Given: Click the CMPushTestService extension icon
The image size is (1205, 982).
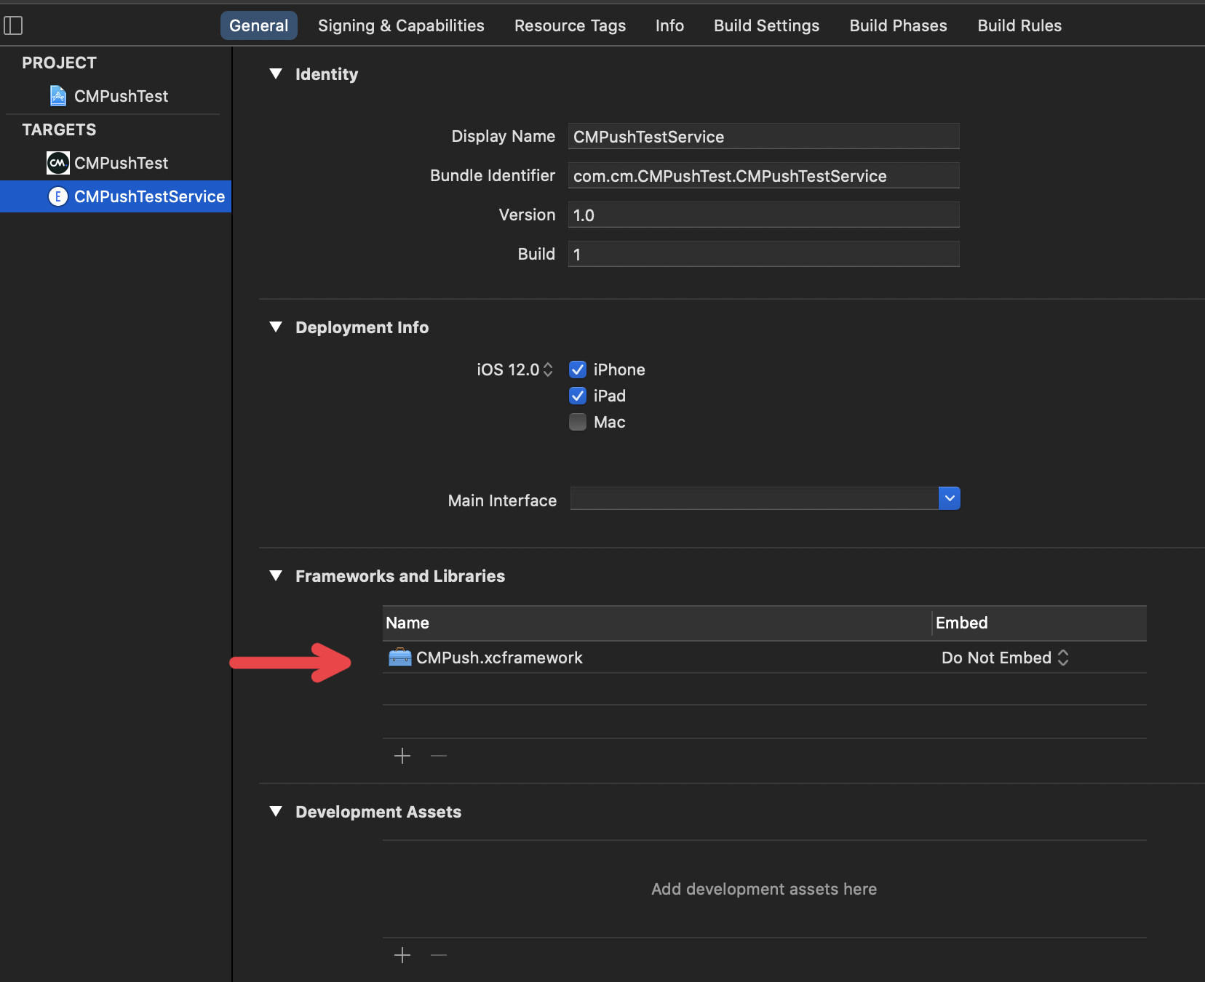Looking at the screenshot, I should (58, 196).
